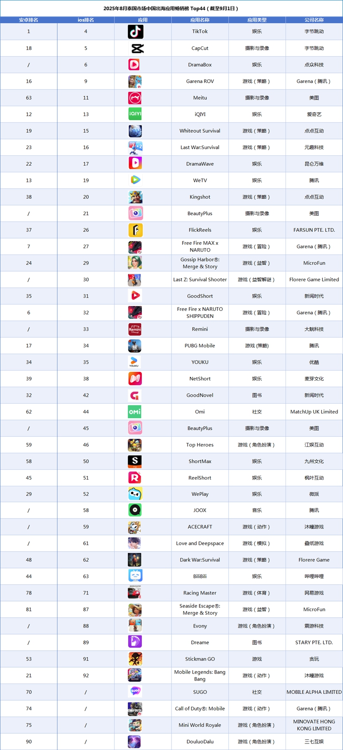Click the green Omi icon
The width and height of the screenshot is (343, 750).
click(x=135, y=412)
